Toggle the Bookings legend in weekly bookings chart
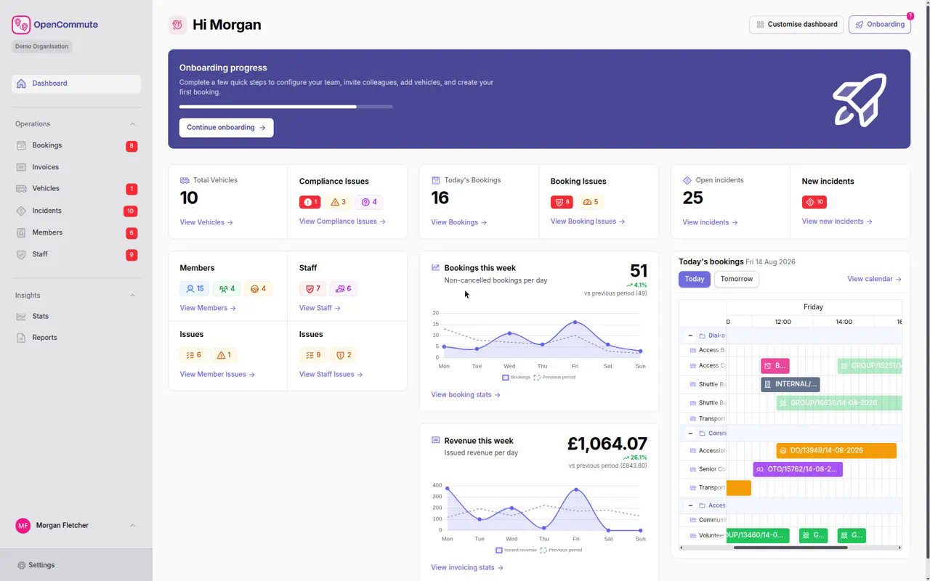930x581 pixels. [517, 378]
